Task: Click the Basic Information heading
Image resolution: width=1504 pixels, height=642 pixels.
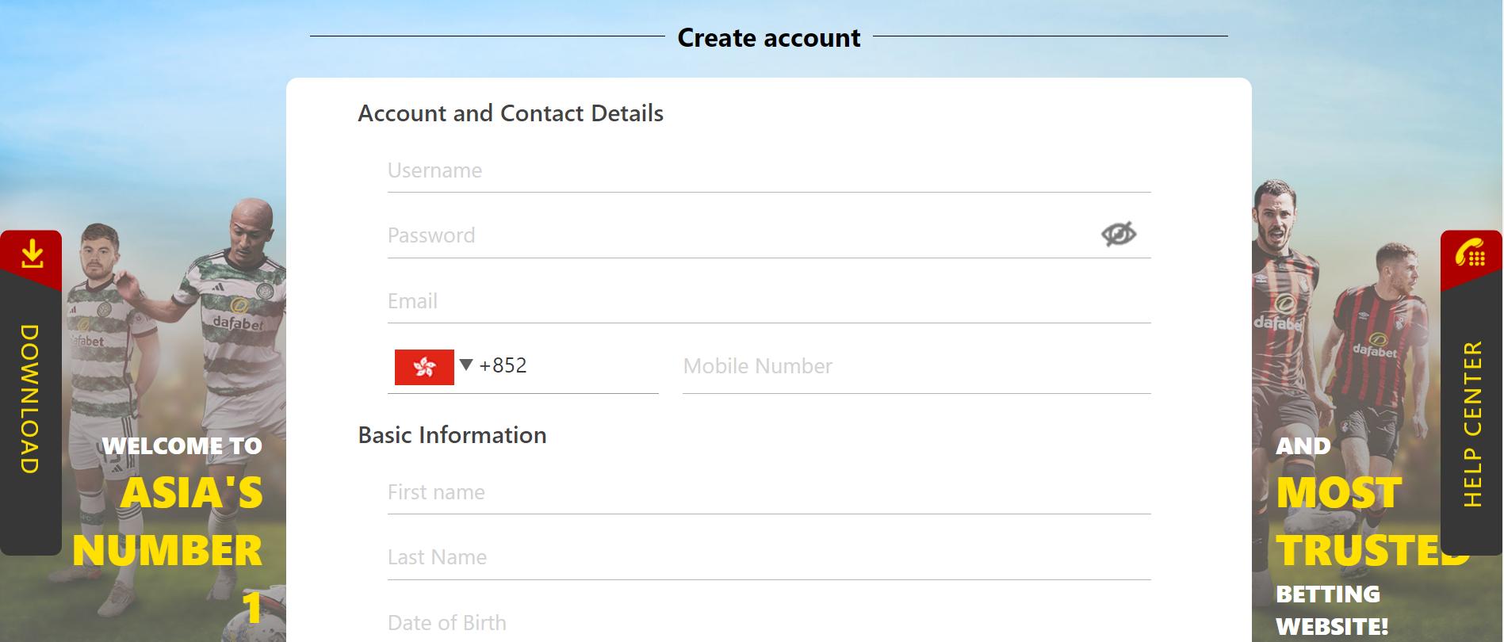Action: coord(452,435)
